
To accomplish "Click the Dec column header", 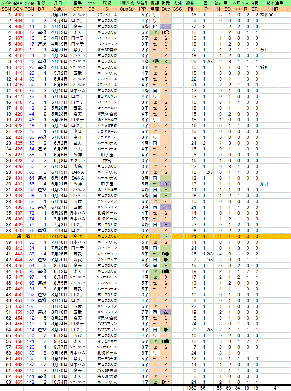I will 166,9.
